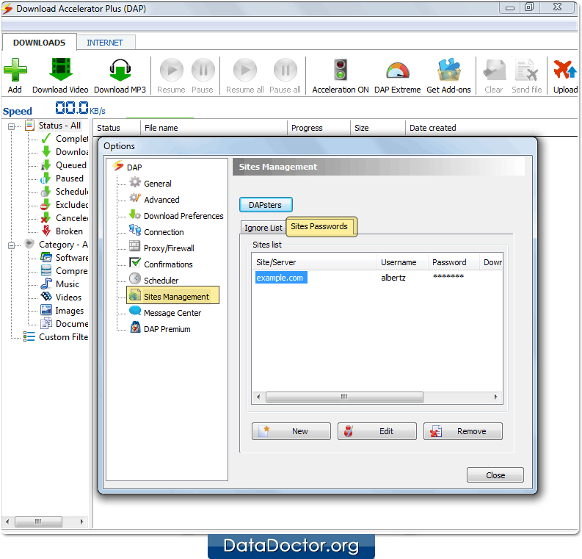Image resolution: width=582 pixels, height=559 pixels.
Task: Select Completed status filter
Action: (65, 139)
